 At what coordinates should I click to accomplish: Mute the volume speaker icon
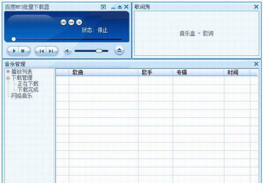(x=67, y=51)
